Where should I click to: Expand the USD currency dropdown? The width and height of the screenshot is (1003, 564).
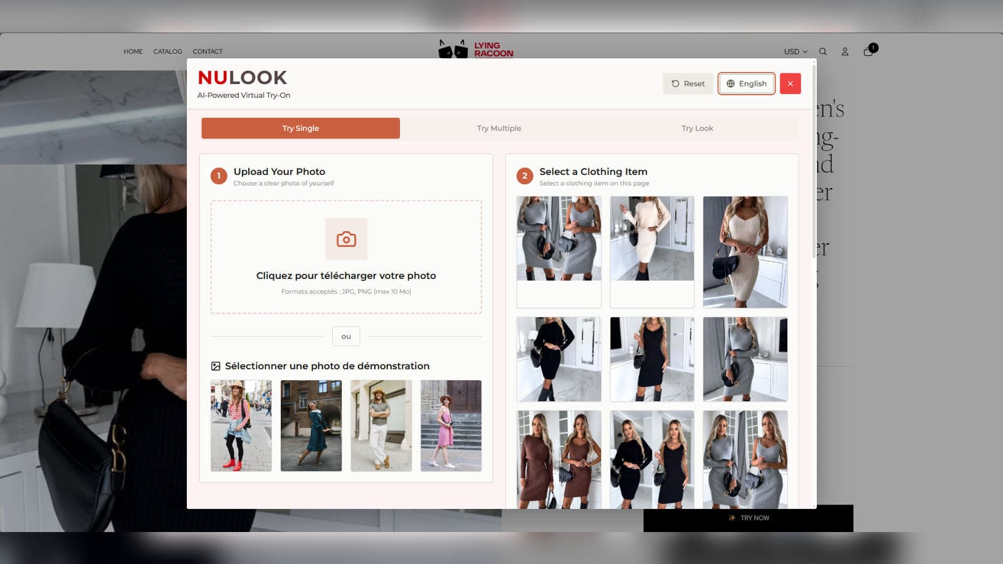tap(796, 51)
